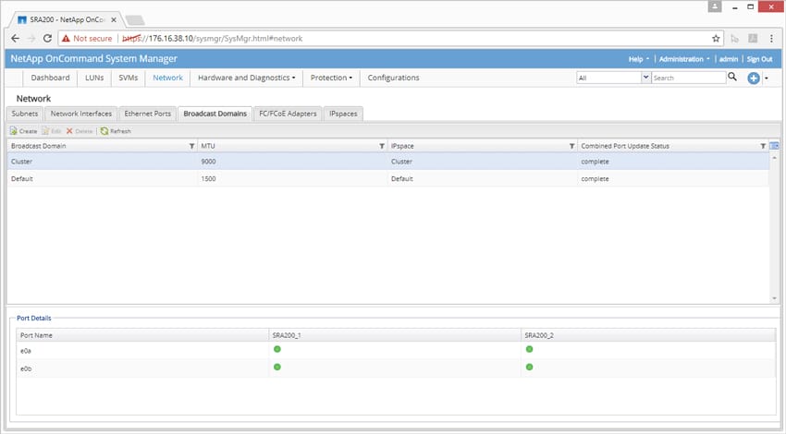Click e0b status dot for SRA200_1
786x434 pixels.
[277, 368]
